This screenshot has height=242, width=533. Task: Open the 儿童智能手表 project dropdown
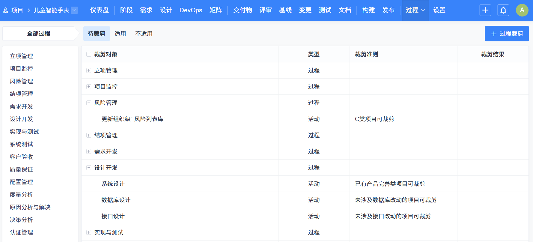[75, 10]
